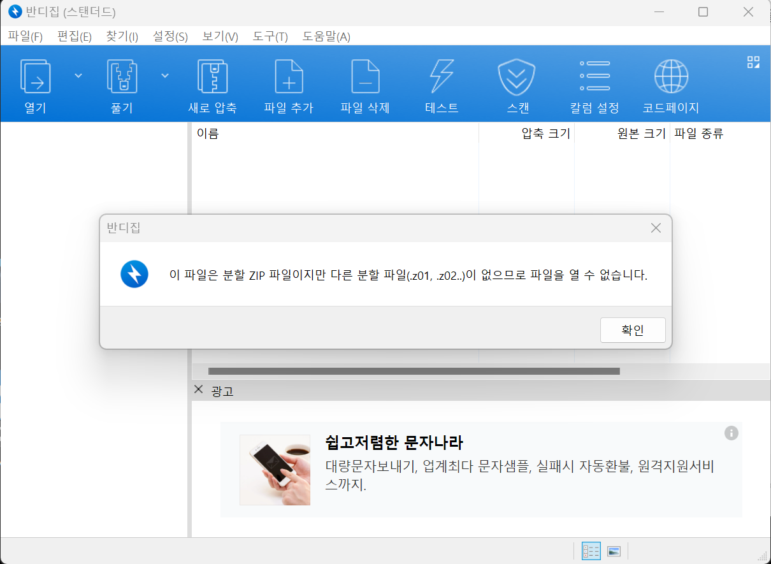Expand the dropdown arrow next to 풀기
This screenshot has height=564, width=771.
(x=165, y=76)
